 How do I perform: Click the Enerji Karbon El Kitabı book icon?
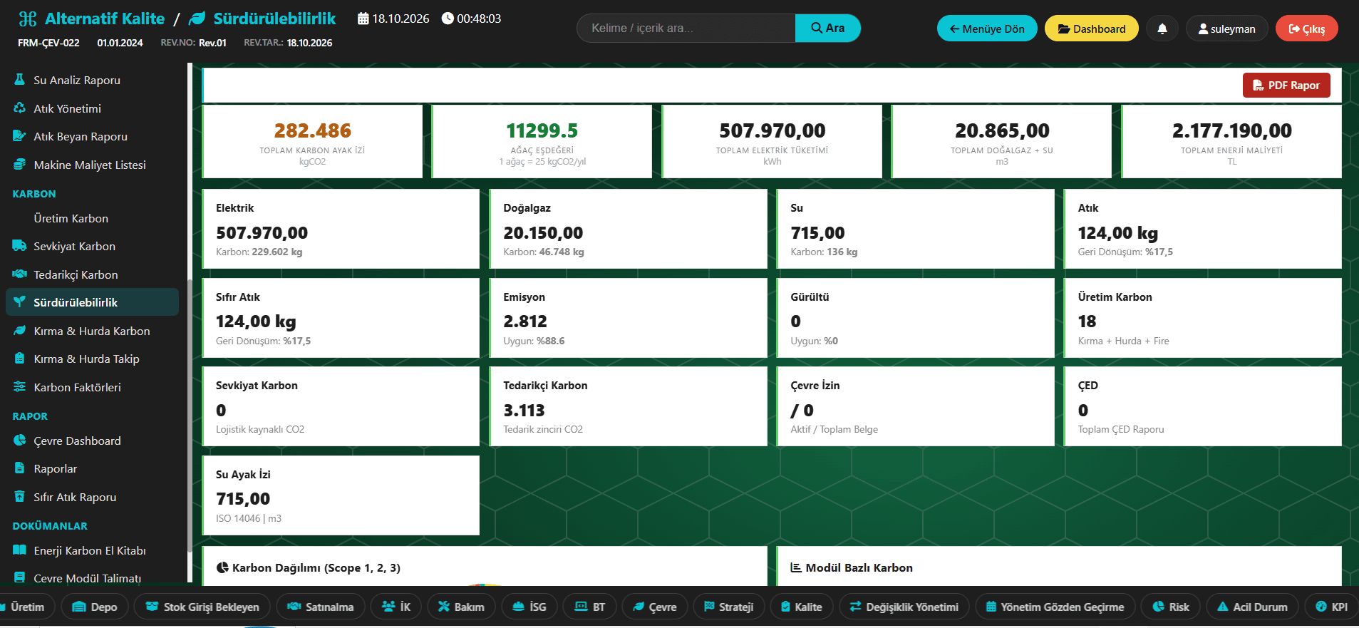point(19,550)
